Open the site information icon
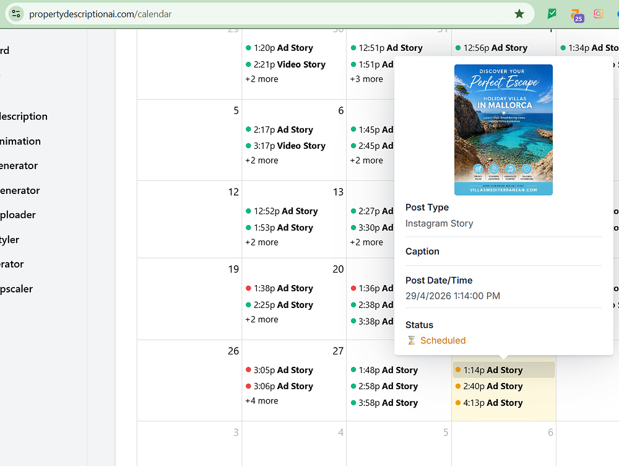Screen dimensions: 619x466 (17, 14)
